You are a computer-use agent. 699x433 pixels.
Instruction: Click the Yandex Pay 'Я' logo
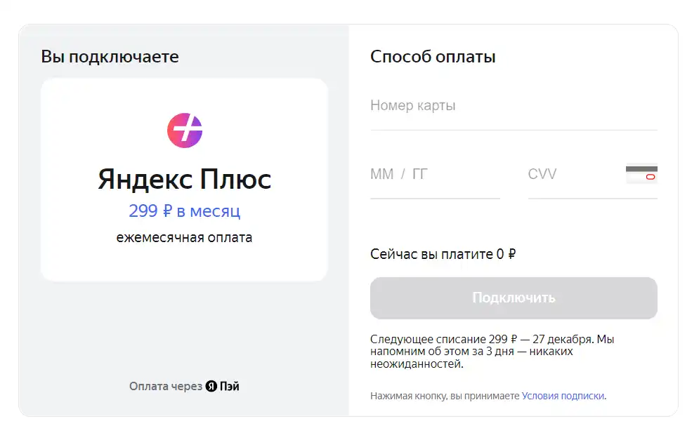click(211, 386)
